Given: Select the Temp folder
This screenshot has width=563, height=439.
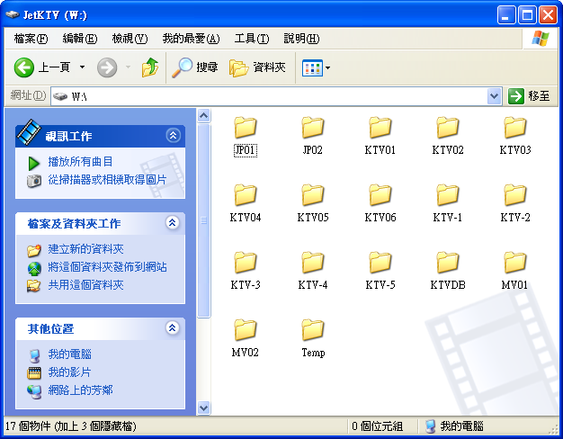Looking at the screenshot, I should [x=312, y=338].
